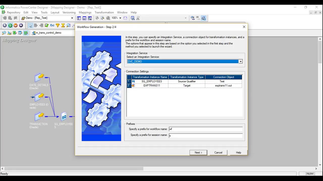Click the Help button in wizard
The height and width of the screenshot is (181, 323).
pyautogui.click(x=238, y=153)
